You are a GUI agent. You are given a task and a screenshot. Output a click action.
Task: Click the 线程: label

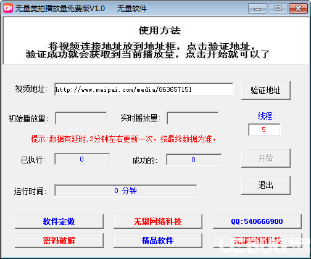tap(267, 116)
